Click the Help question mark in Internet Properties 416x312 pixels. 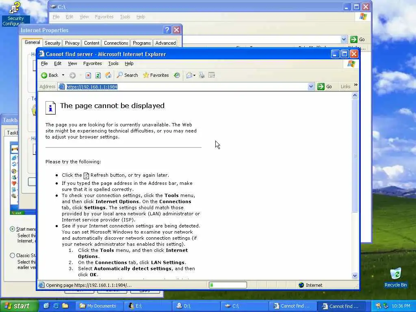pyautogui.click(x=167, y=30)
